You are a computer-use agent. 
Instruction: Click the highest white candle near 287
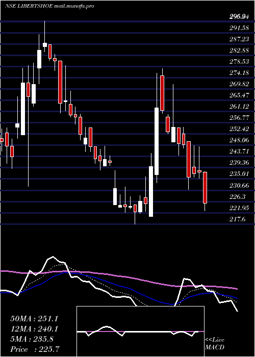45,45
